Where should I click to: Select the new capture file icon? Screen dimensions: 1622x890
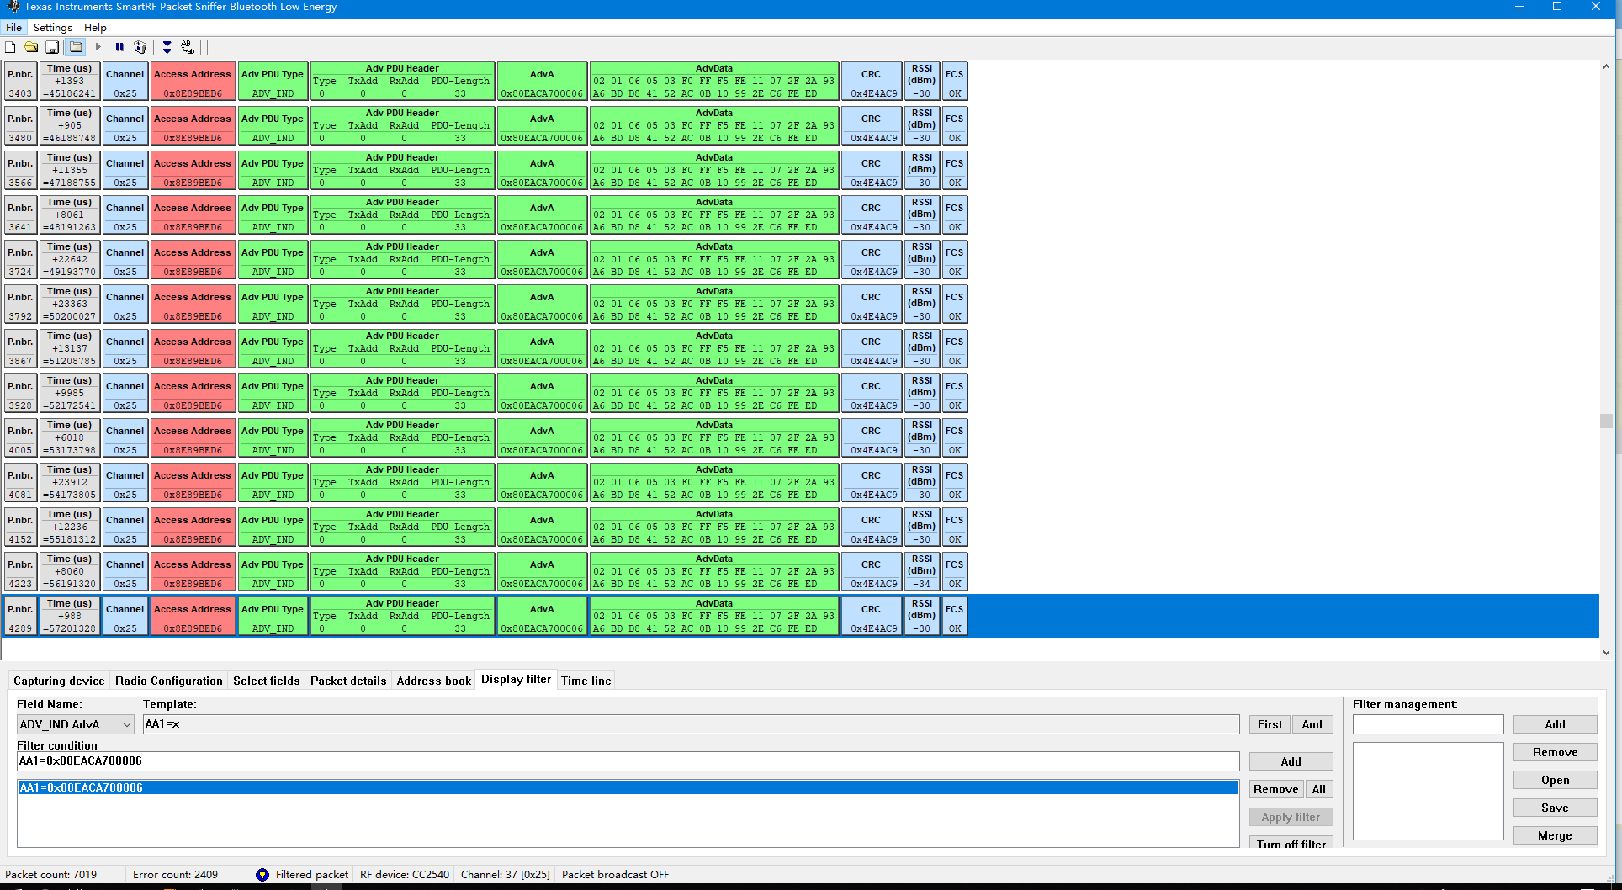pyautogui.click(x=10, y=47)
